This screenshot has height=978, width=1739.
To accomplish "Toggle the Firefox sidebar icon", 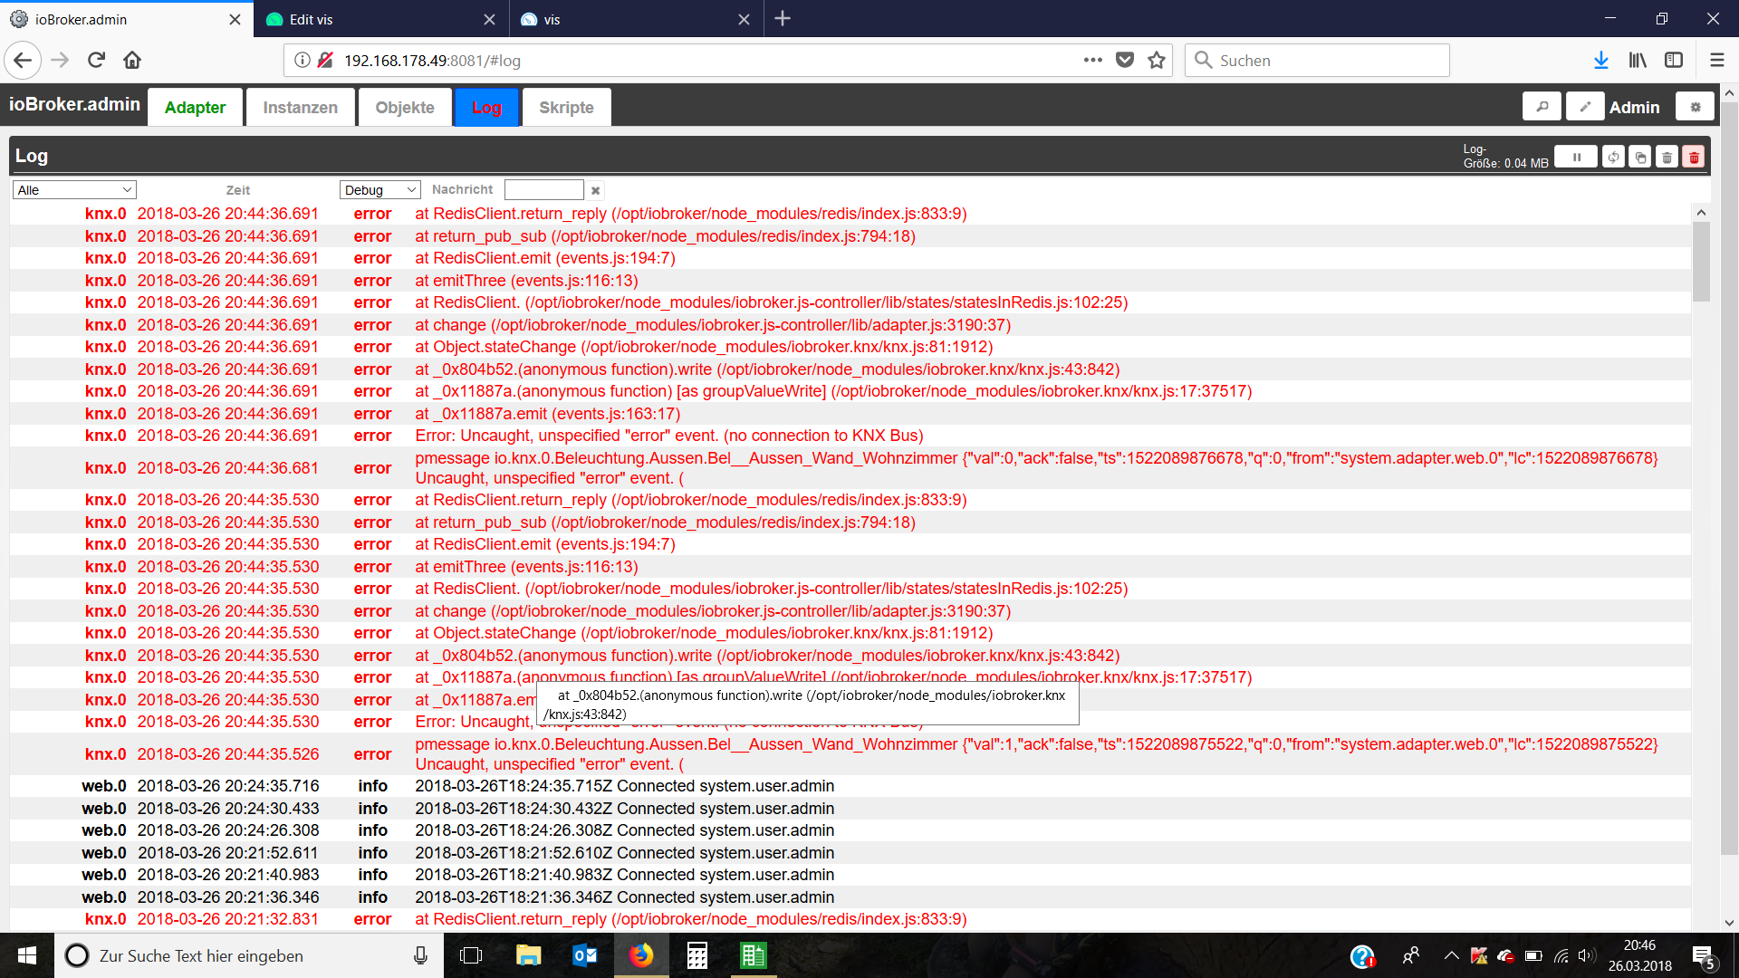I will point(1674,61).
